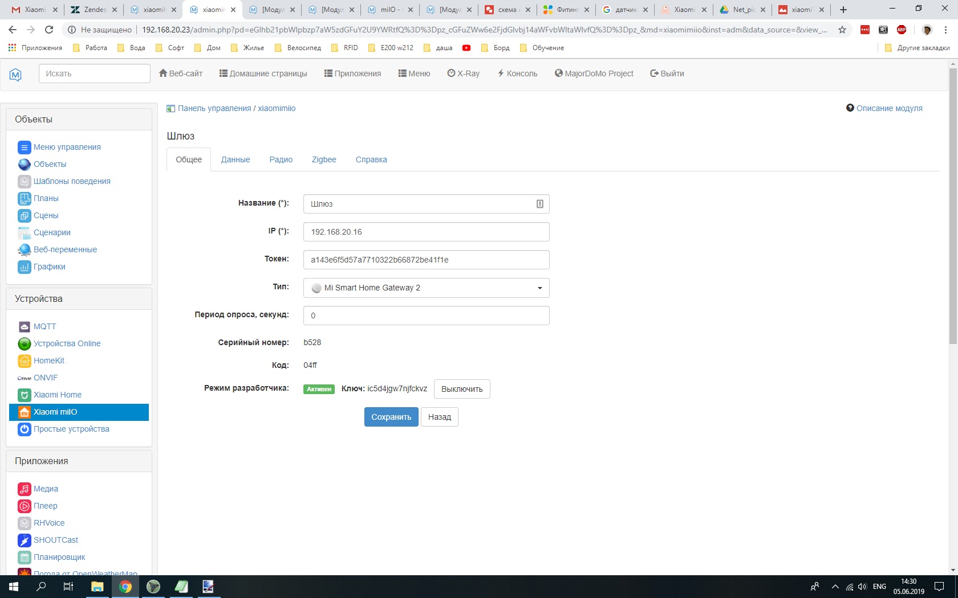Viewport: 958px width, 598px height.
Task: Click the Xiaomi Home icon
Action: pos(24,395)
